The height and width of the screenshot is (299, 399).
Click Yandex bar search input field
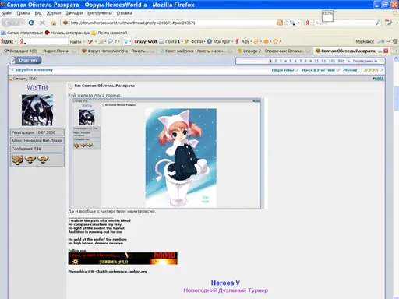click(x=47, y=41)
